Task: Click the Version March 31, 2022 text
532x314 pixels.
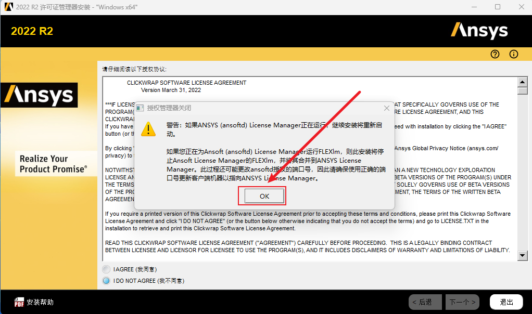Action: coord(171,90)
